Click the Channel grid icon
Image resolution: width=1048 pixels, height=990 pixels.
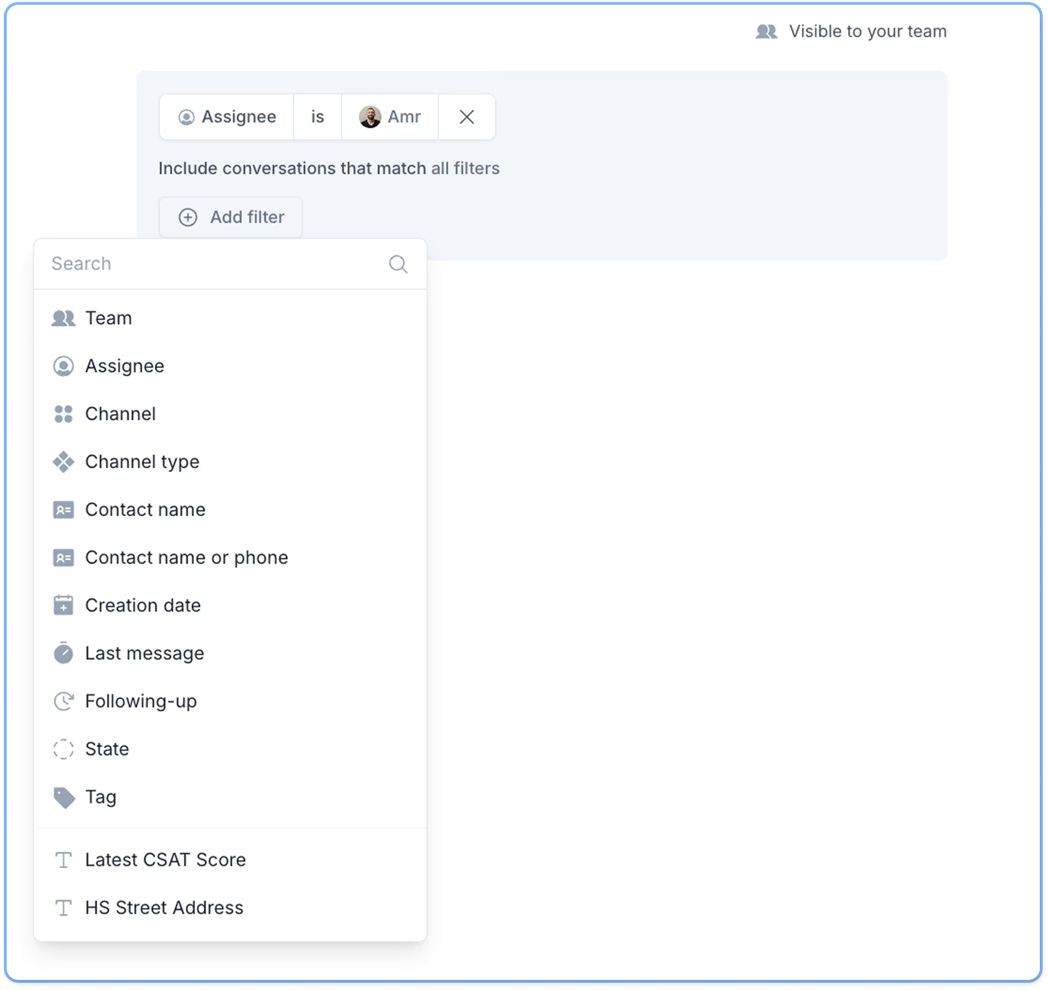tap(63, 414)
